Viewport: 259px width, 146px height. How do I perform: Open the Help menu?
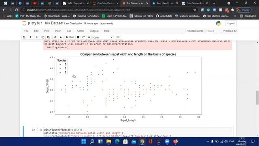(x=107, y=31)
